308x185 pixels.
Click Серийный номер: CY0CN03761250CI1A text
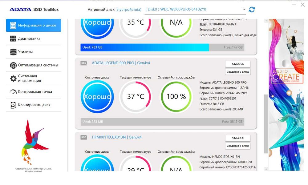coord(228,167)
